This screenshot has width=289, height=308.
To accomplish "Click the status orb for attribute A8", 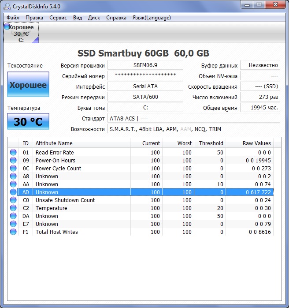I will 13,176.
